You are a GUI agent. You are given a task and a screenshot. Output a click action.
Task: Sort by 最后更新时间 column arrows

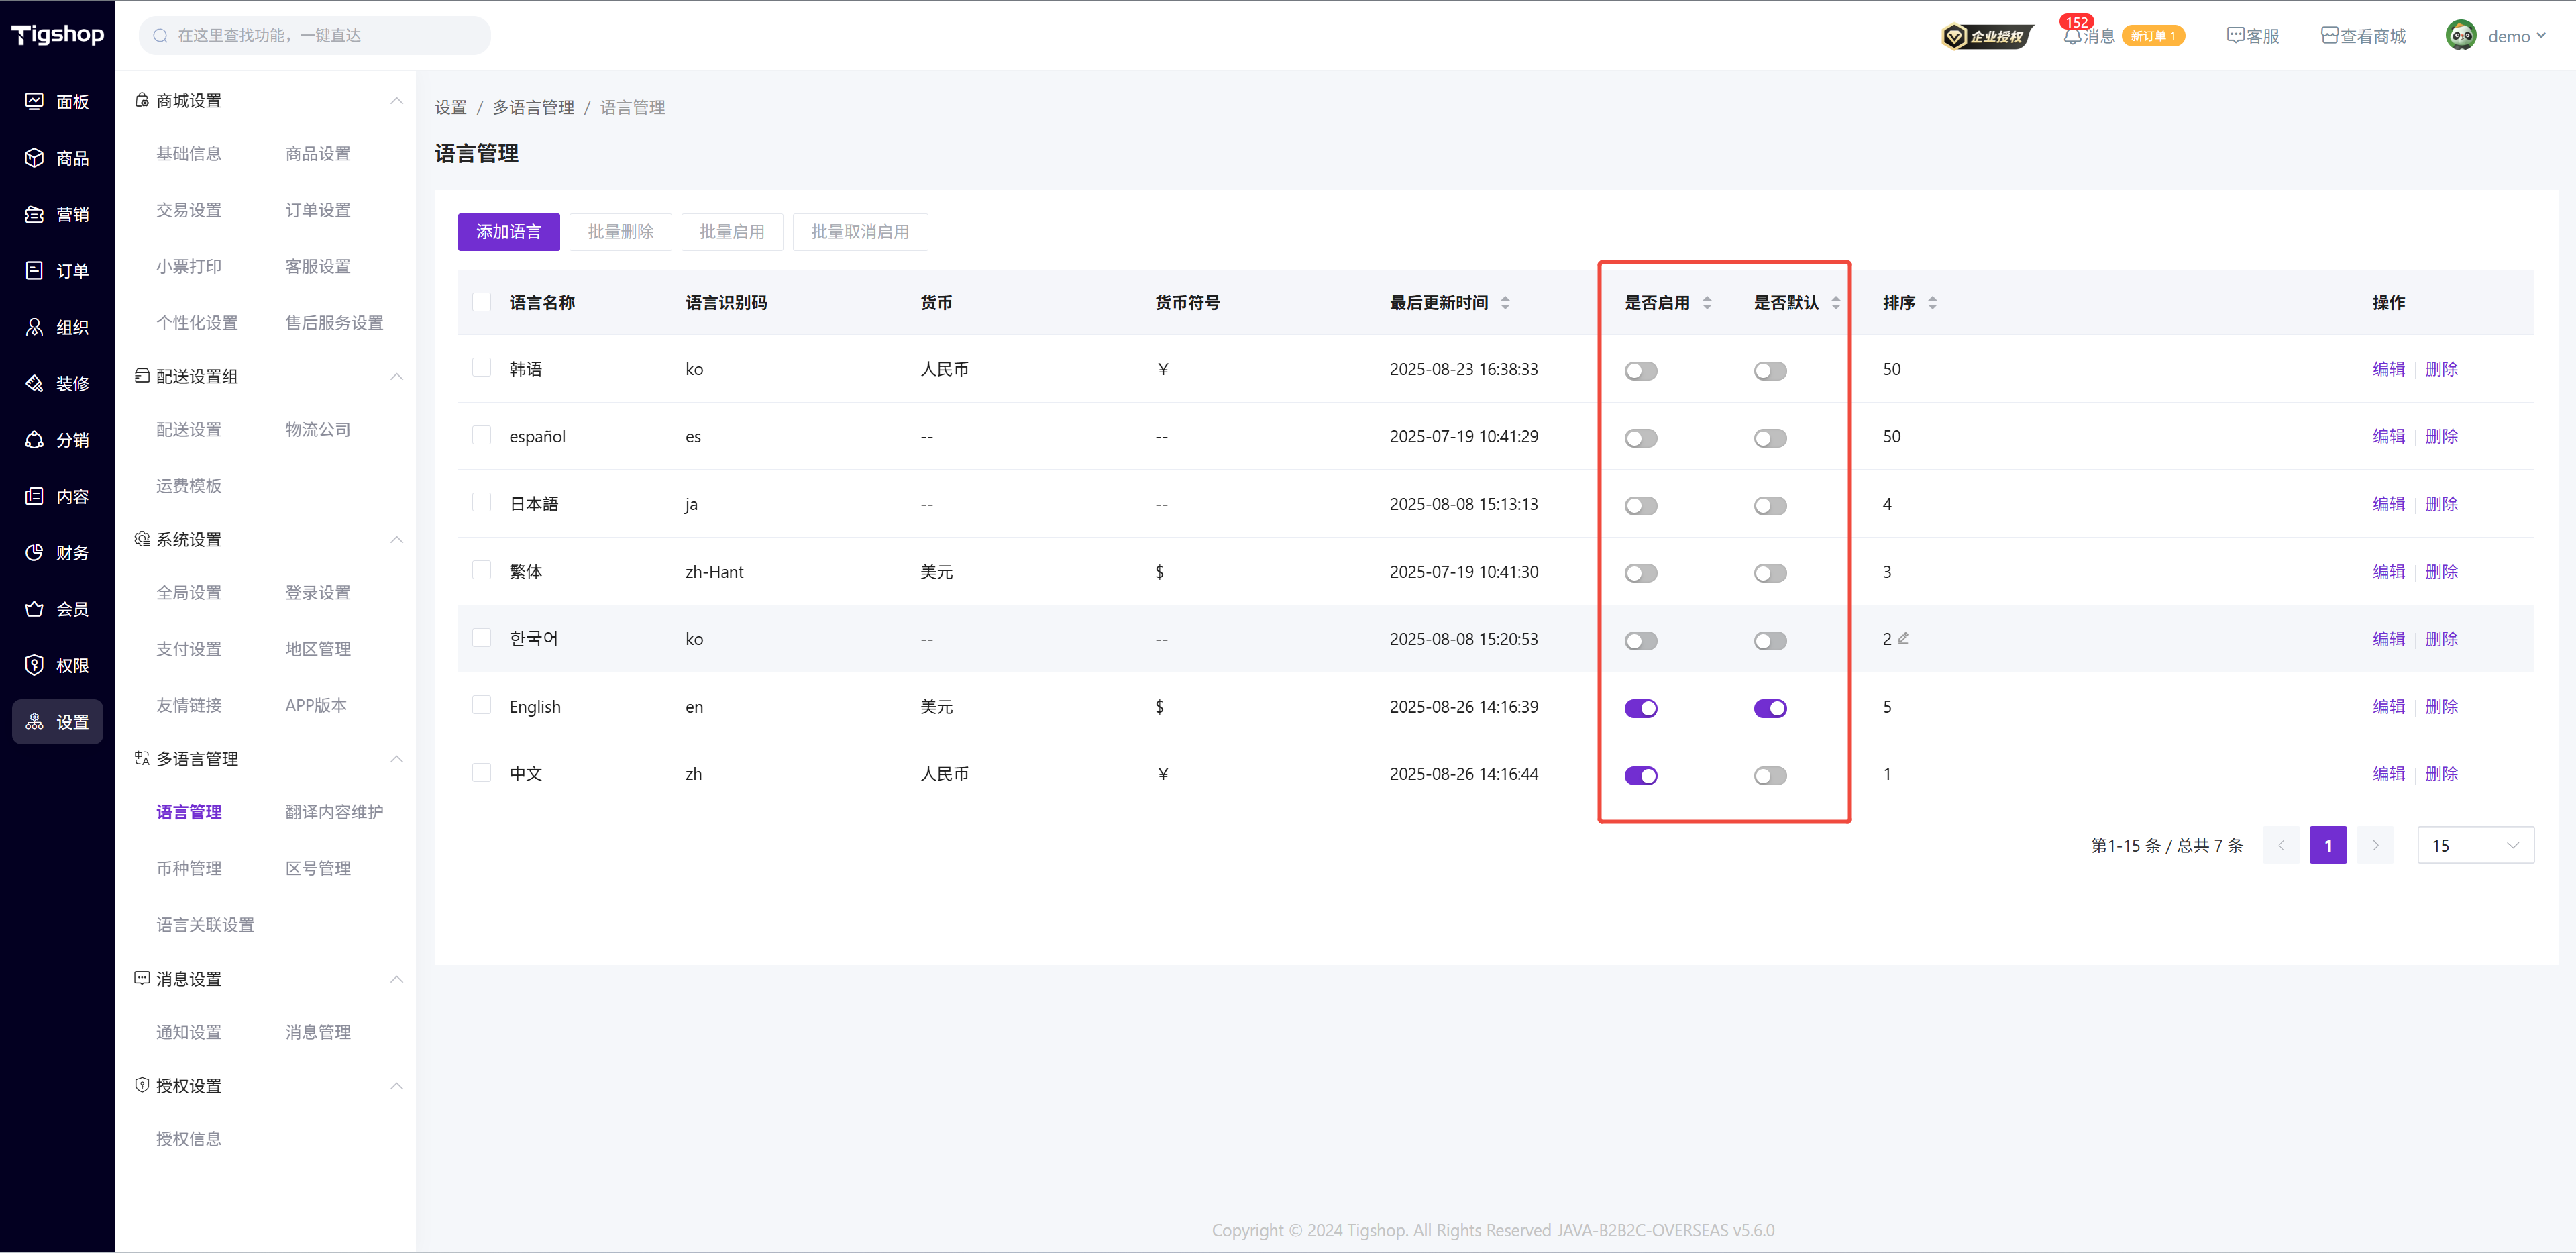tap(1504, 302)
